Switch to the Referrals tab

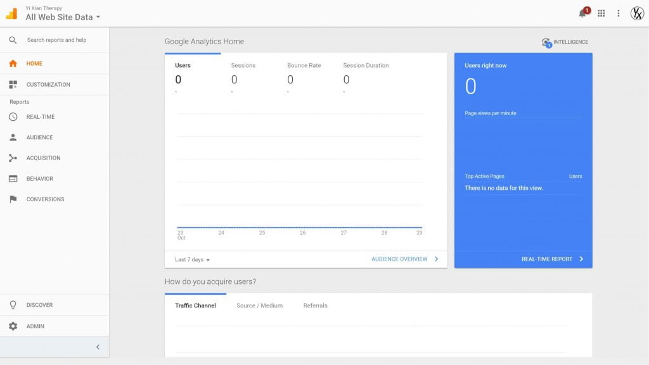pos(316,306)
